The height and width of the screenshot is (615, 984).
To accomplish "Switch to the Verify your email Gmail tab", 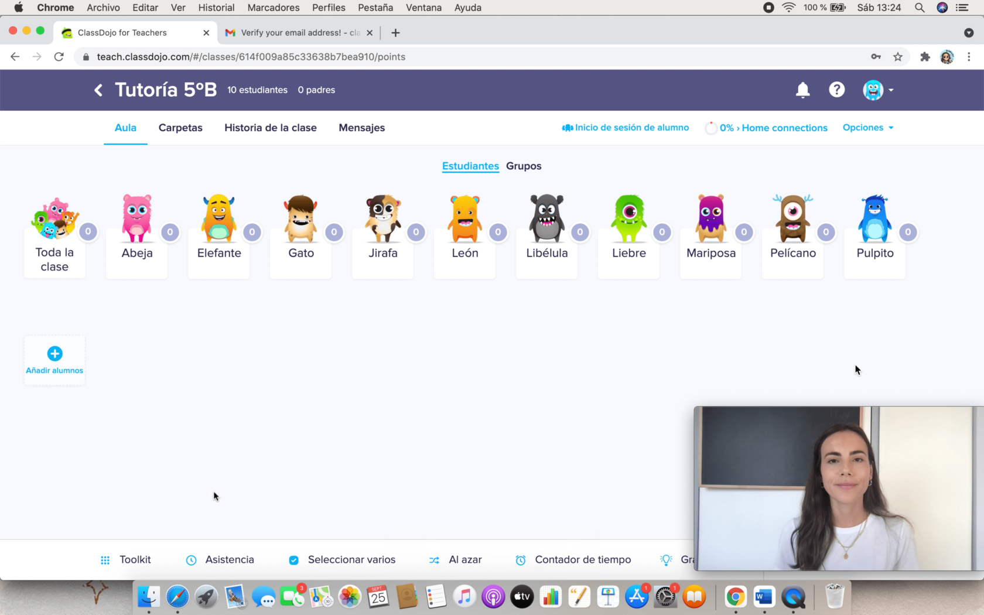I will [299, 33].
